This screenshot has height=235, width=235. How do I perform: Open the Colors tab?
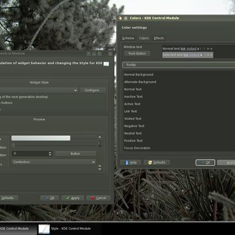click(x=144, y=38)
